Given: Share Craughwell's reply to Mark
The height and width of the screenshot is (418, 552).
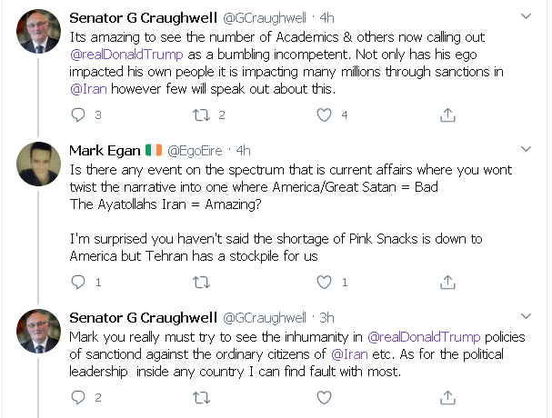Looking at the screenshot, I should (x=447, y=398).
